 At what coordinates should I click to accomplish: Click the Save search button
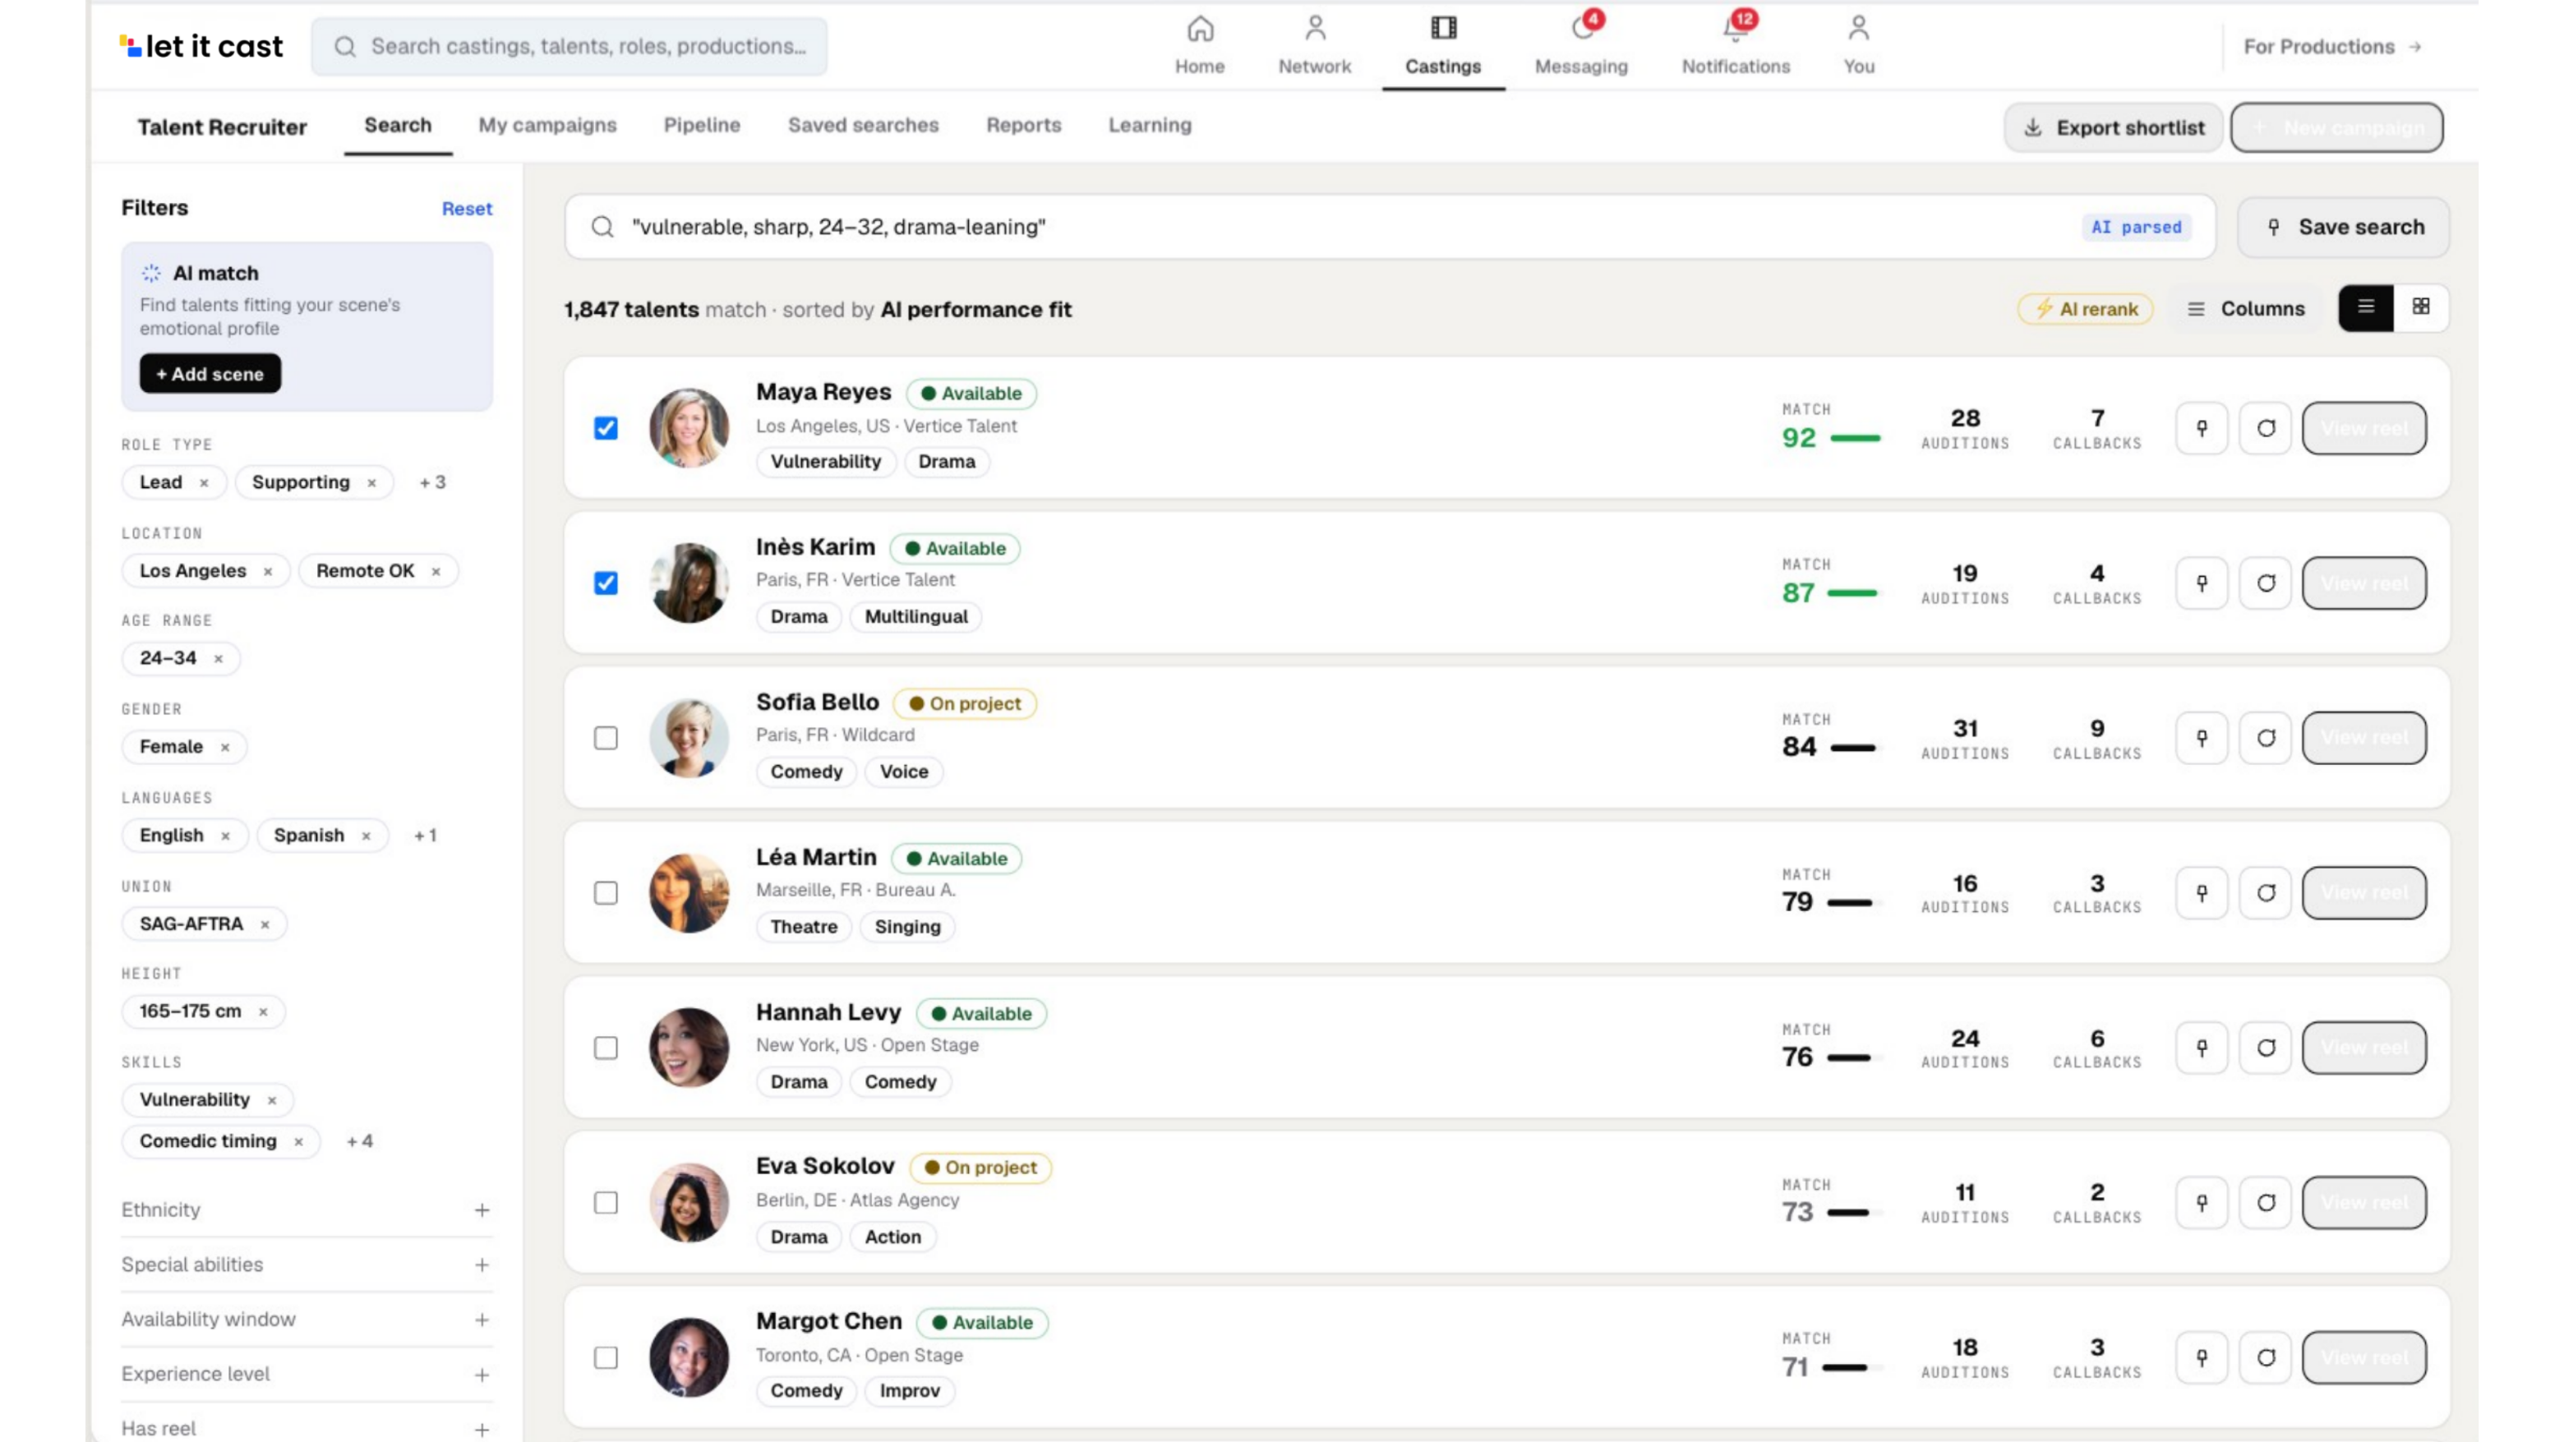[x=2343, y=227]
